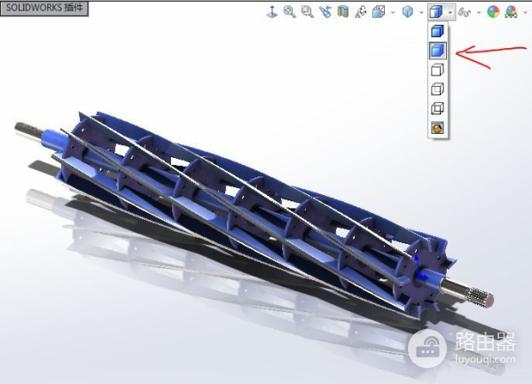Open the Hide/Show Items glasses icon
This screenshot has height=384, width=532.
point(463,12)
